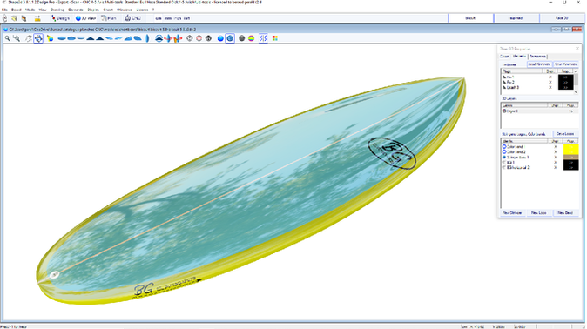
Task: Toggle Show X for Fin 1
Action: pyautogui.click(x=550, y=77)
